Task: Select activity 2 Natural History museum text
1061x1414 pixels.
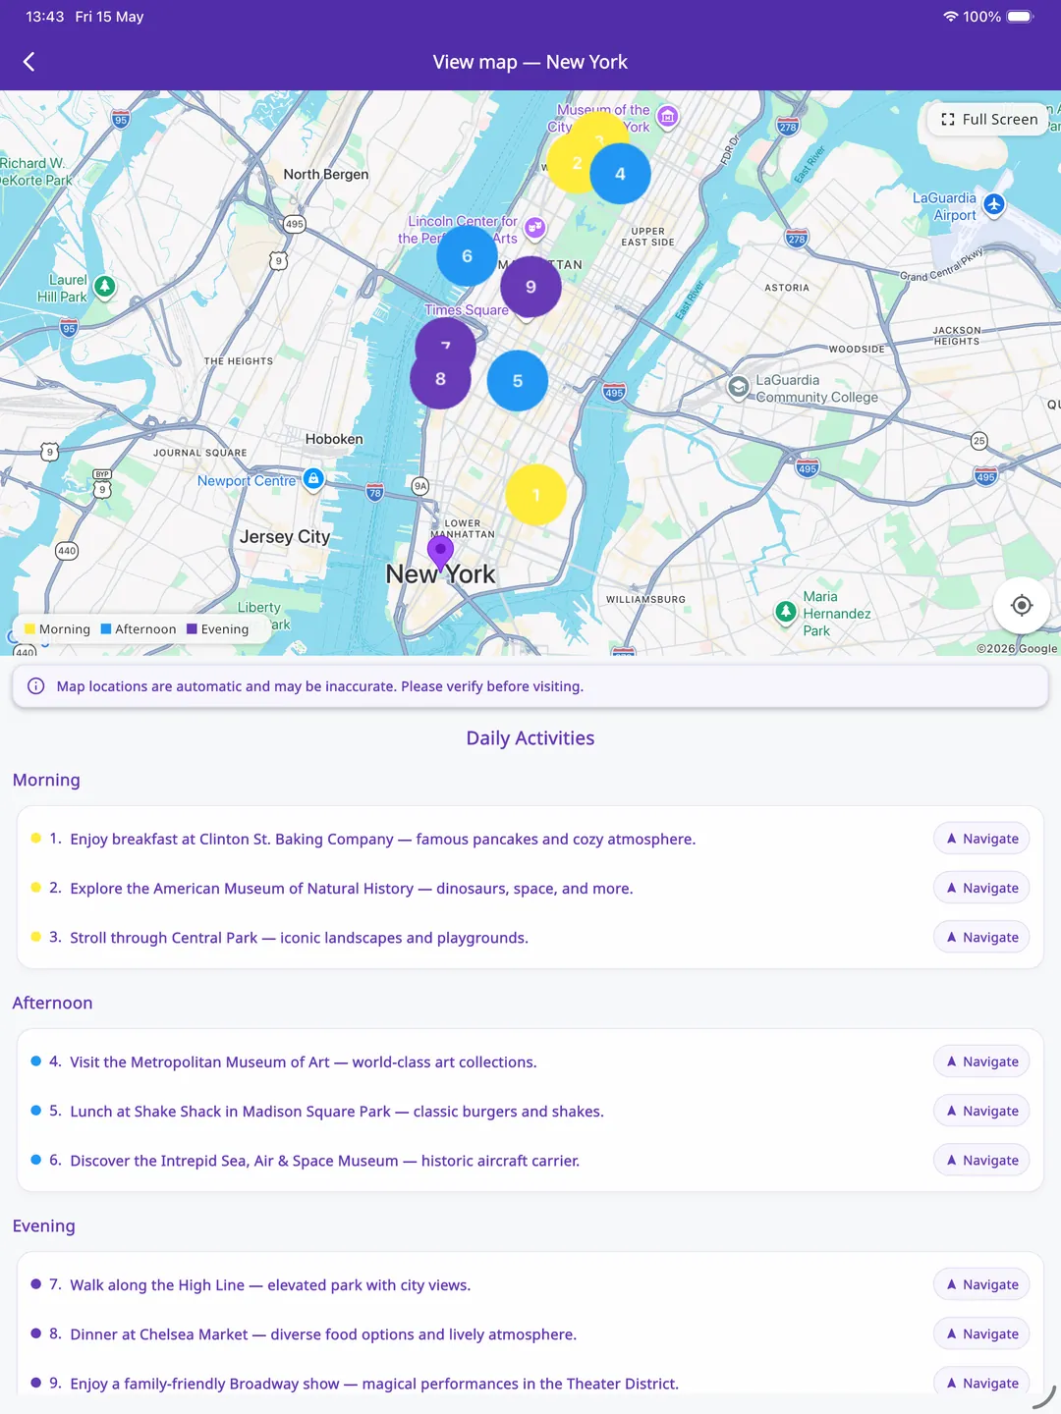Action: coord(351,889)
